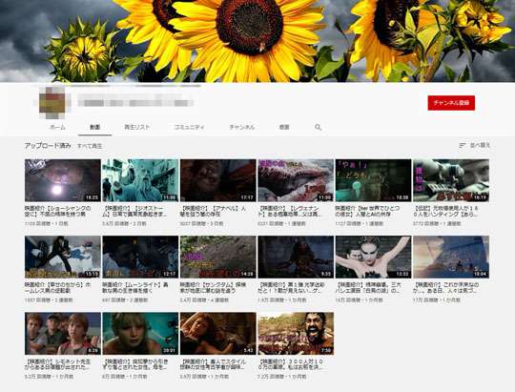Click the ムーンライト video title link
The height and width of the screenshot is (392, 515).
[x=135, y=288]
